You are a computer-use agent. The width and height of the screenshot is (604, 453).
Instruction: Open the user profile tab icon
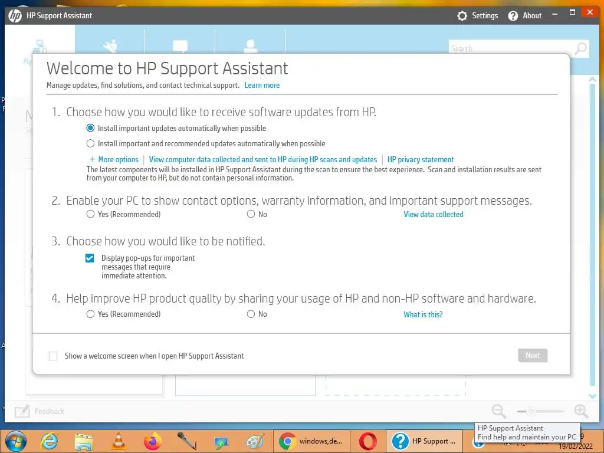pos(250,46)
